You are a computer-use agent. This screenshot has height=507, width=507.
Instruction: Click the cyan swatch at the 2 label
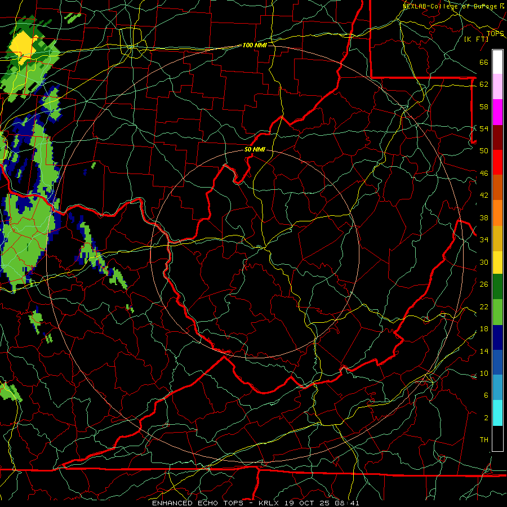click(x=497, y=413)
